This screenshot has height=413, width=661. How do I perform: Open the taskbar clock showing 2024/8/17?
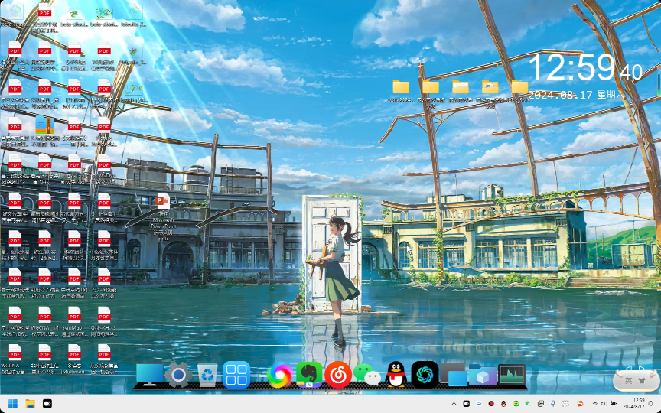pyautogui.click(x=634, y=404)
